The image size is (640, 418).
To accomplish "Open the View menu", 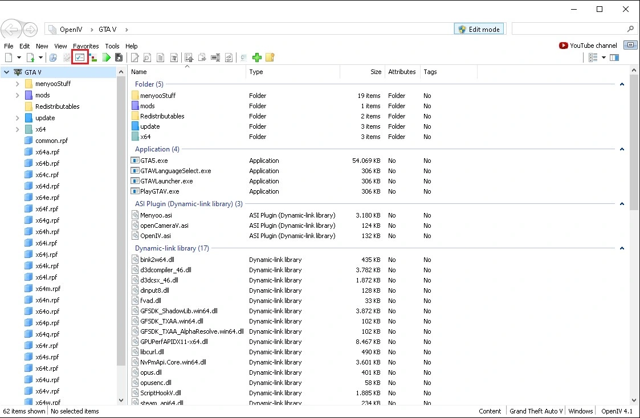I will tap(60, 46).
